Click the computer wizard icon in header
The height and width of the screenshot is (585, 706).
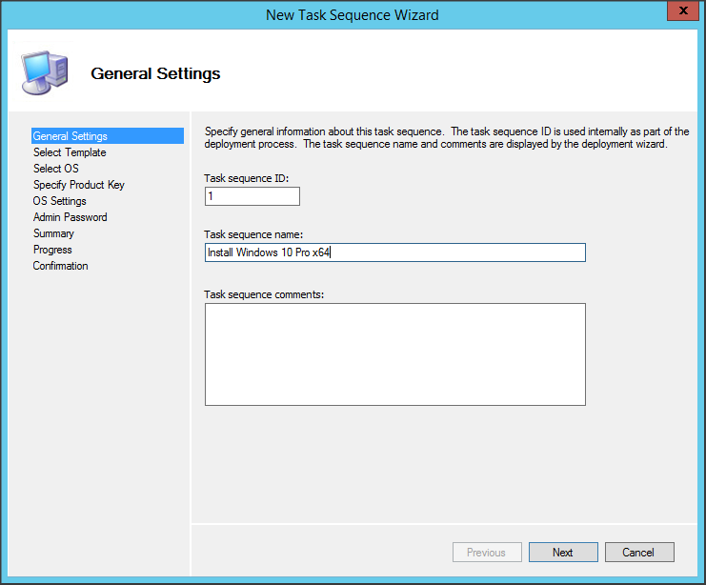44,73
